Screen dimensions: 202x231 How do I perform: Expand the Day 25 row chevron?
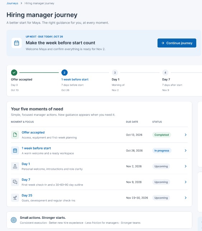point(185,198)
